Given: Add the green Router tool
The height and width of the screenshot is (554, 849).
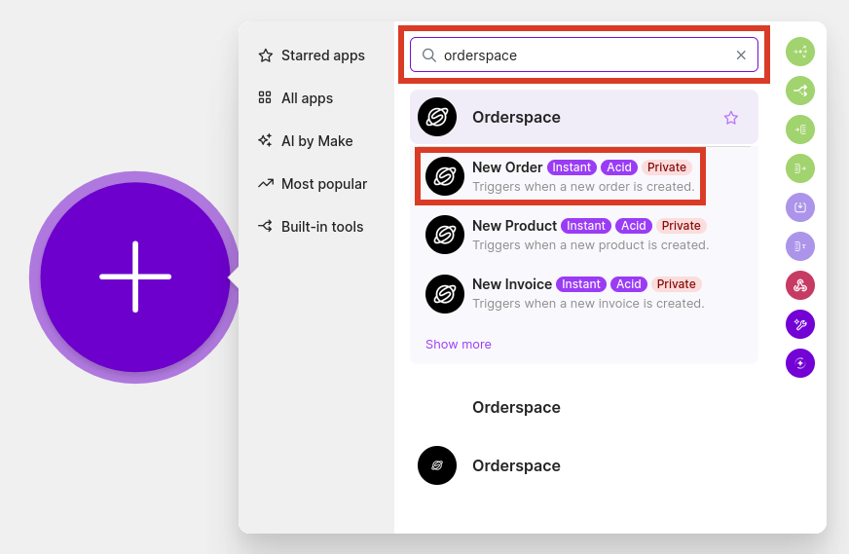Looking at the screenshot, I should [x=800, y=91].
